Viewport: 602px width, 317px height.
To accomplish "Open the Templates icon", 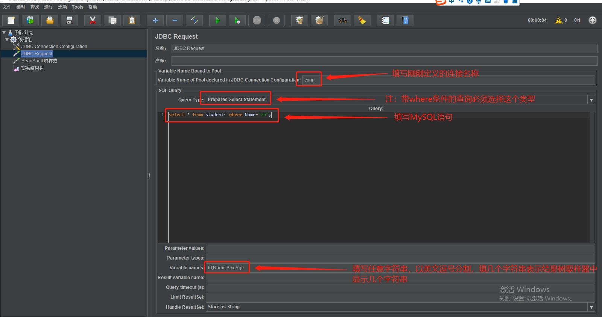I will point(30,20).
